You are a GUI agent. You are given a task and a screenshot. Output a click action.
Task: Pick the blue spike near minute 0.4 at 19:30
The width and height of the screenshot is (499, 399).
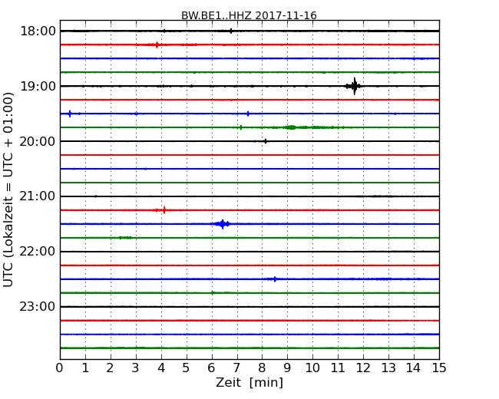point(70,114)
